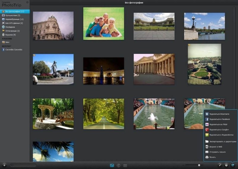Switch to calendar view icon
Screen dimensions: 238x169
pos(125,165)
